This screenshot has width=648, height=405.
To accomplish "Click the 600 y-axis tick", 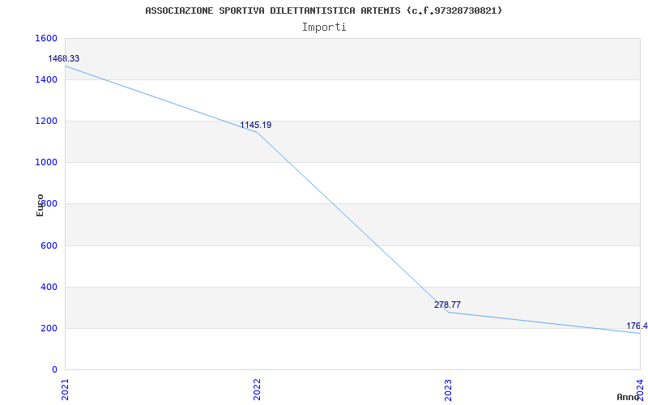I will (x=49, y=245).
